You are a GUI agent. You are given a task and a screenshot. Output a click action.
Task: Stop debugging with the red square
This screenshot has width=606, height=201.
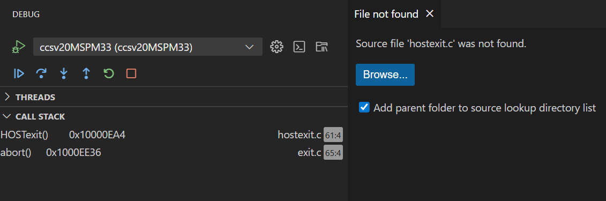click(x=131, y=73)
